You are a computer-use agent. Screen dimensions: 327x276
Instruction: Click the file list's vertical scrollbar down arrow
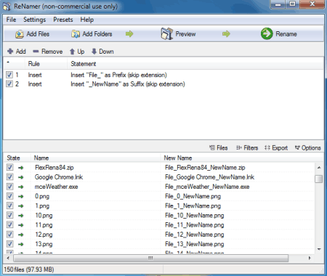point(319,249)
